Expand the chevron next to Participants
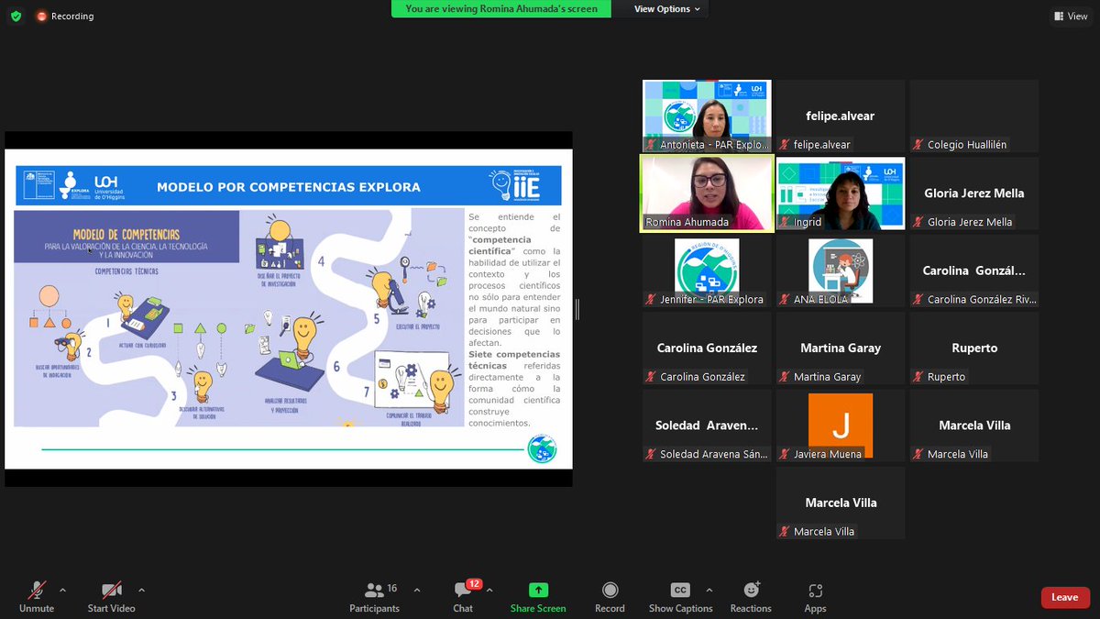The image size is (1100, 619). click(x=417, y=590)
